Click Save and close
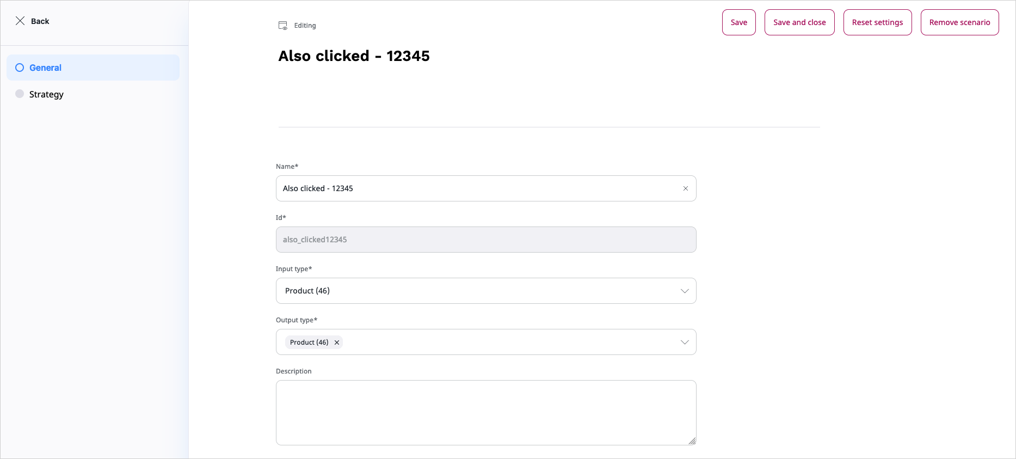The width and height of the screenshot is (1016, 459). pyautogui.click(x=799, y=22)
